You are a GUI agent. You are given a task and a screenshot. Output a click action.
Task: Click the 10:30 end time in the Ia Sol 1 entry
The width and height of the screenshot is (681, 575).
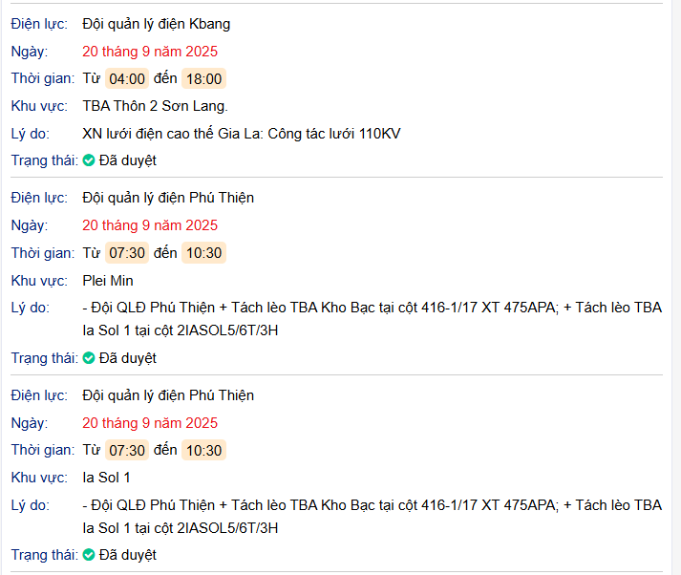point(203,450)
